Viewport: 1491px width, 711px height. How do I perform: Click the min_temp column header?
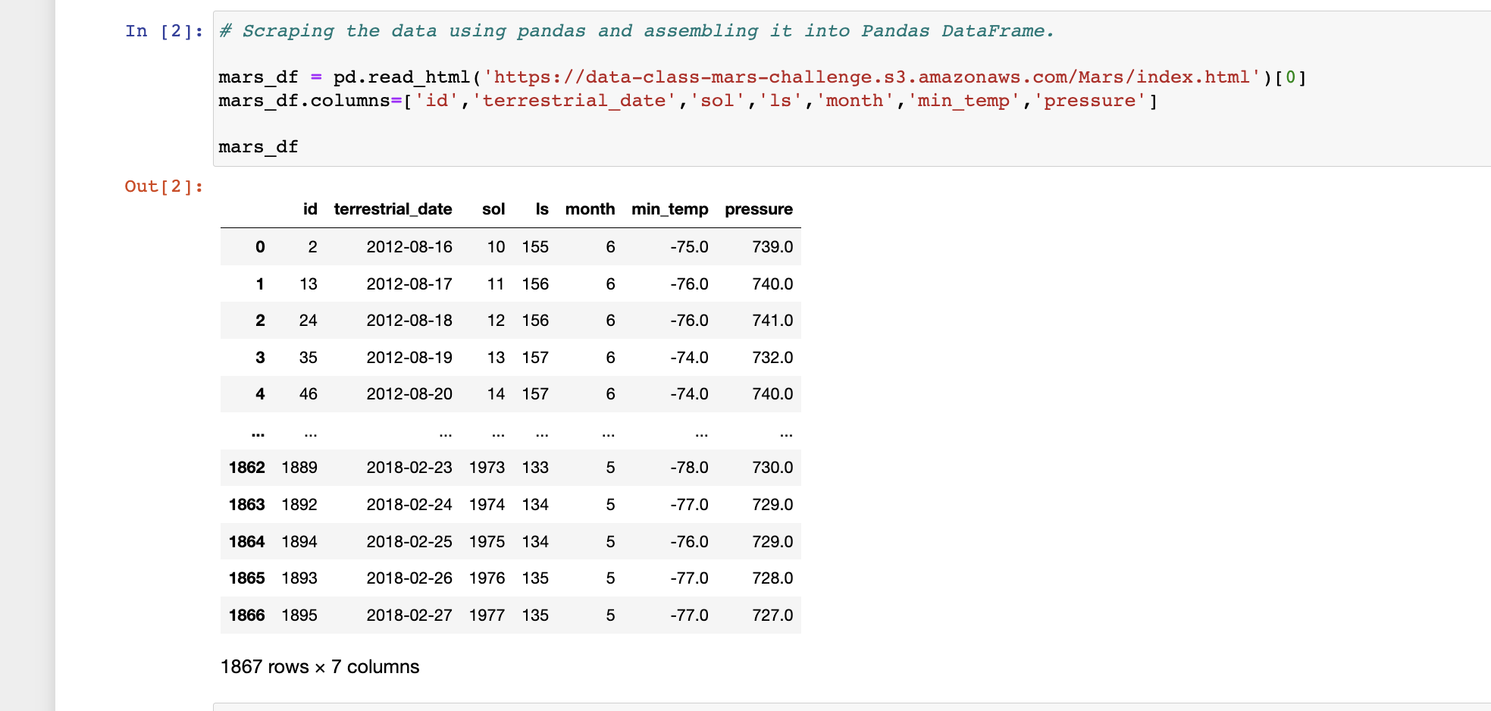pyautogui.click(x=670, y=209)
